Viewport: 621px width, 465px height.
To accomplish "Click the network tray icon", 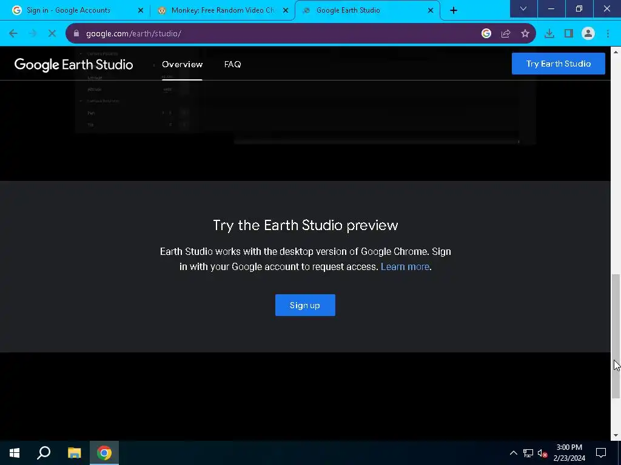I will pos(528,453).
